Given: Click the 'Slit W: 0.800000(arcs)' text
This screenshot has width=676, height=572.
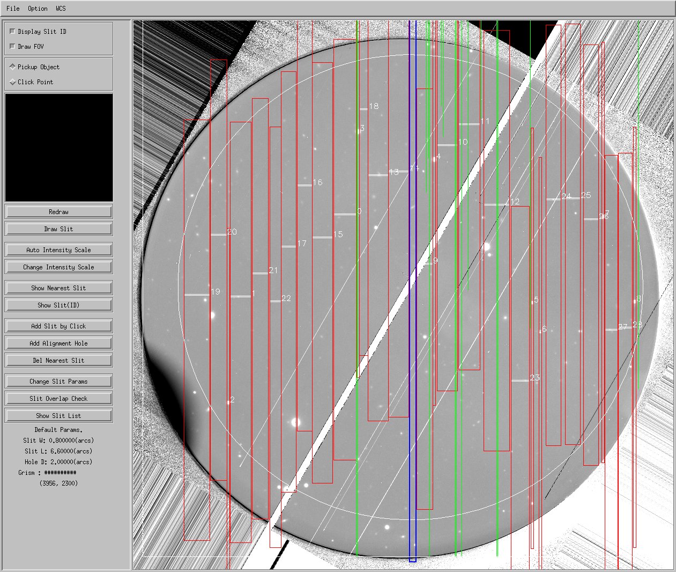Looking at the screenshot, I should (58, 441).
